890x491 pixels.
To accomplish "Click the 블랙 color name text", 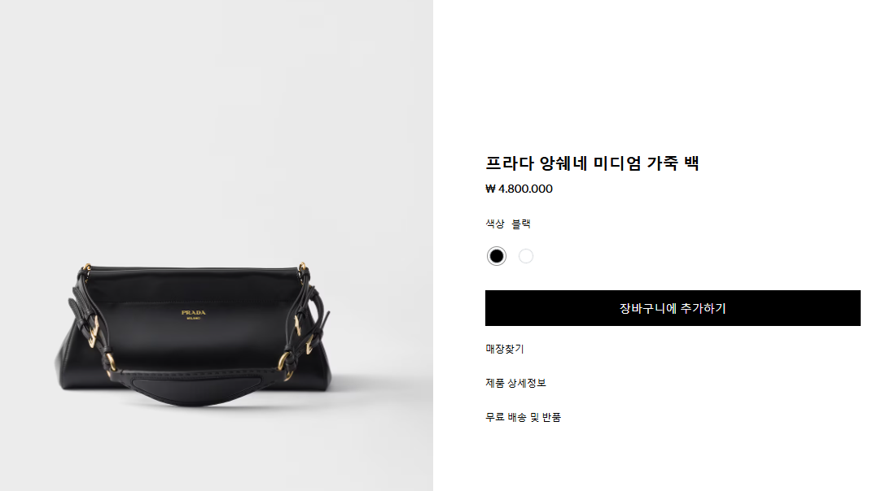I will coord(521,224).
